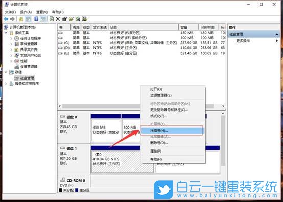The image size is (283, 202).
Task: Click the last toolbar settings view icon
Action: click(84, 19)
